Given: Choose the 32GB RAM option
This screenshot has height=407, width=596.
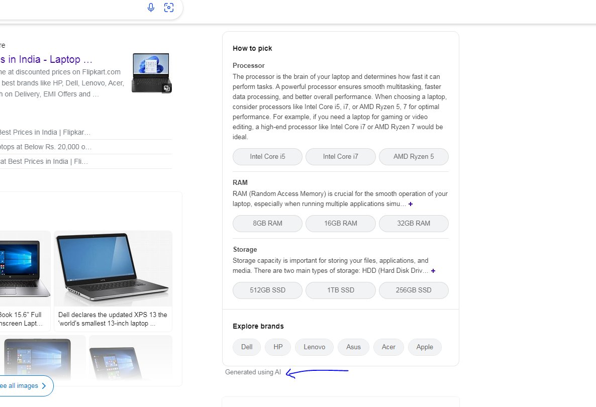Looking at the screenshot, I should 413,223.
